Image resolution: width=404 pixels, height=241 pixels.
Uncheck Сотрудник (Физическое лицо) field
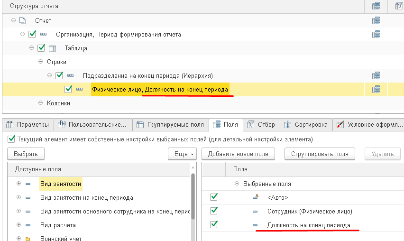(213, 211)
